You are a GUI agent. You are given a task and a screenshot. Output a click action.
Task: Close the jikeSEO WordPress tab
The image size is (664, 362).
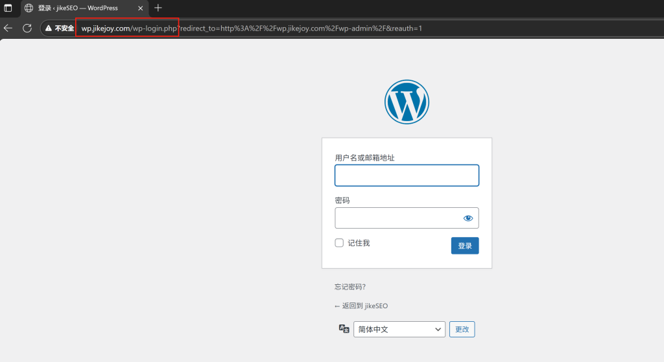(x=141, y=8)
